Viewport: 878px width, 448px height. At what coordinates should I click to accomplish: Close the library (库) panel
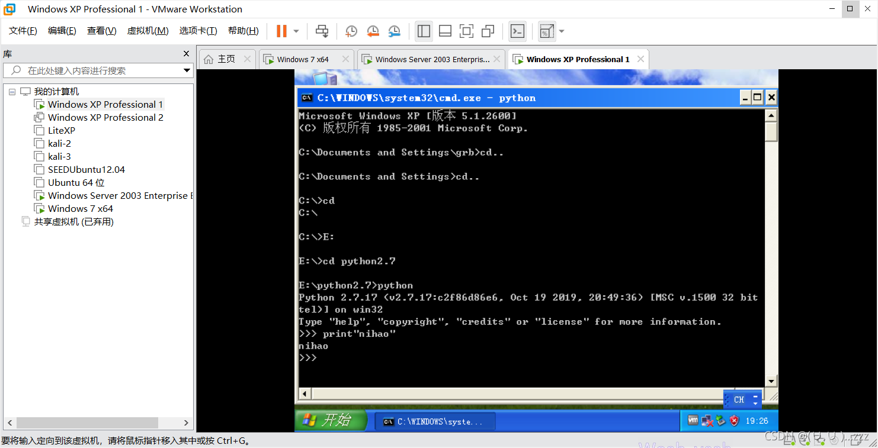[186, 54]
